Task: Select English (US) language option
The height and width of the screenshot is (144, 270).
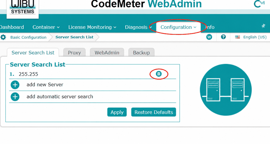Action: (255, 37)
